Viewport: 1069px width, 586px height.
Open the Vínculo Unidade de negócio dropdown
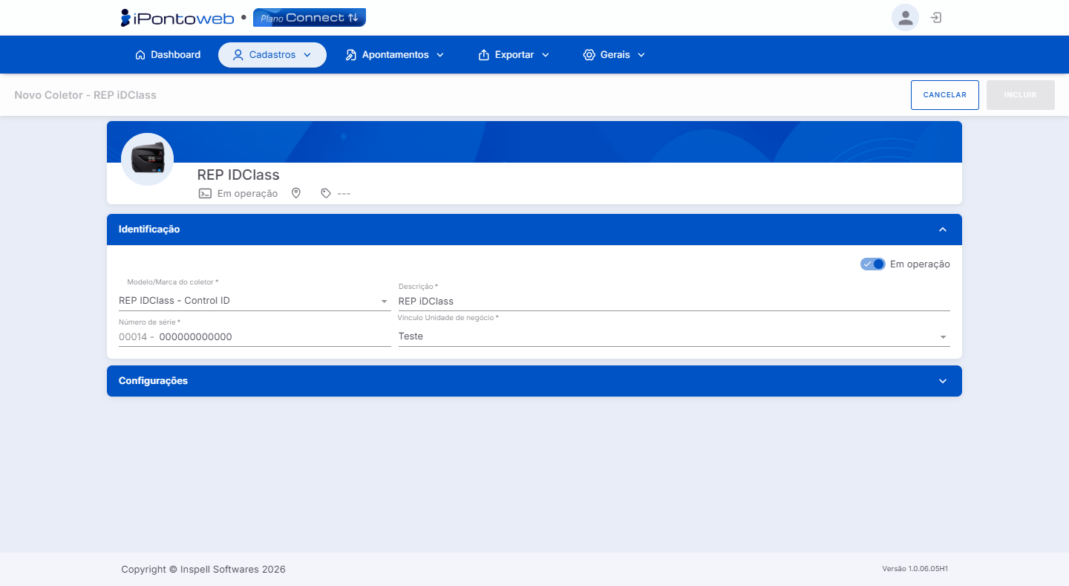point(674,336)
